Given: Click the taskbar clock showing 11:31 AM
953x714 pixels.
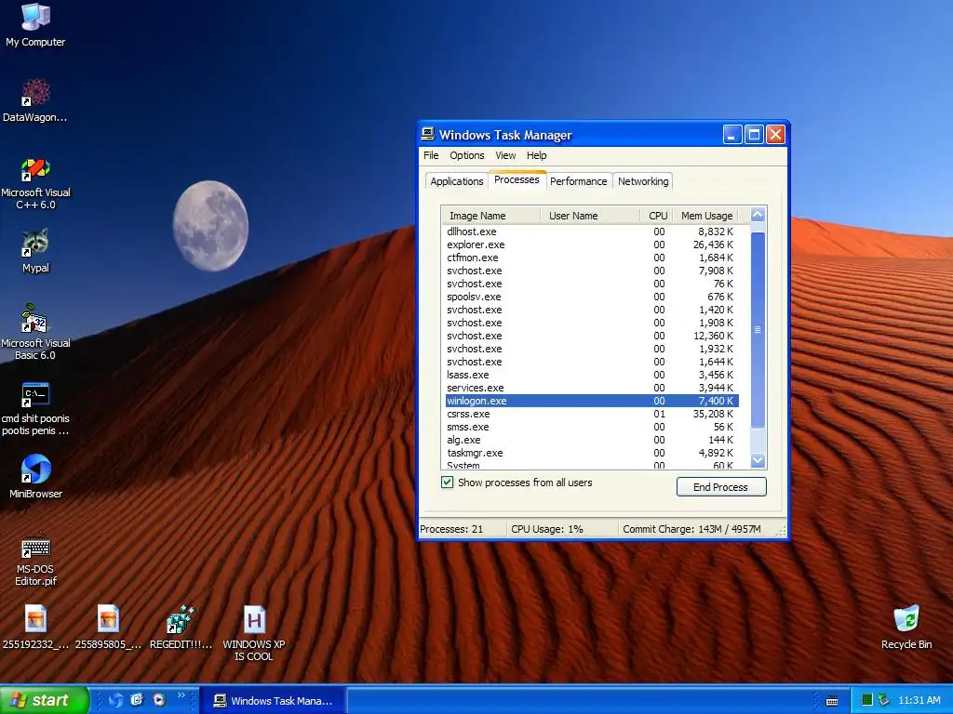Looking at the screenshot, I should (919, 700).
